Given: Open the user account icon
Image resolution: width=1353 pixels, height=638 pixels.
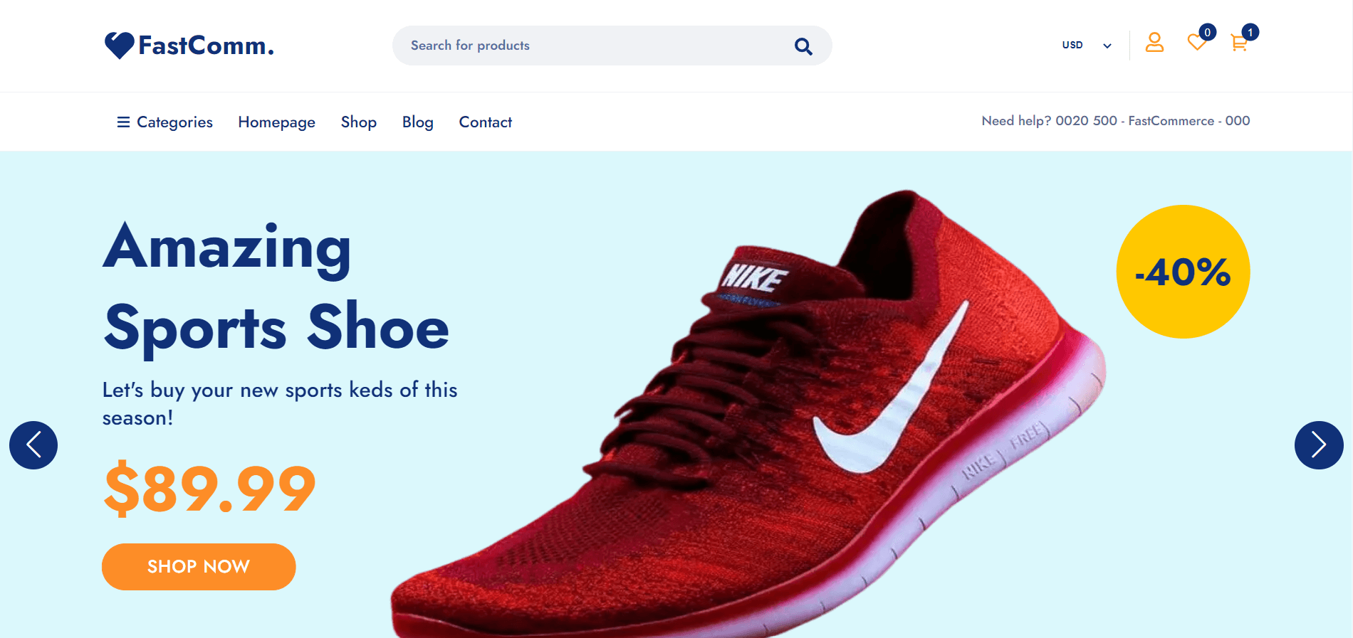Looking at the screenshot, I should pyautogui.click(x=1154, y=43).
